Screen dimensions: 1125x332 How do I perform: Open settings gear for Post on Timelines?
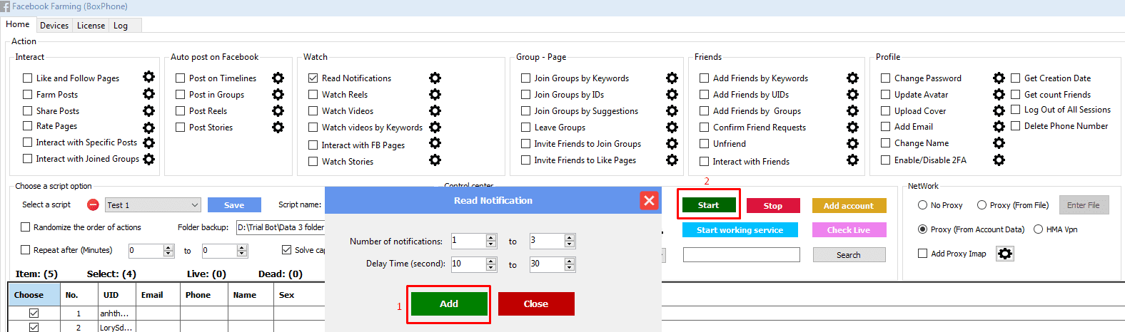tap(278, 78)
